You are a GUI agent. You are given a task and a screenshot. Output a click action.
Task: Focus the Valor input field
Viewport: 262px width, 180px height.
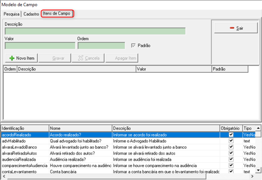click(40, 46)
